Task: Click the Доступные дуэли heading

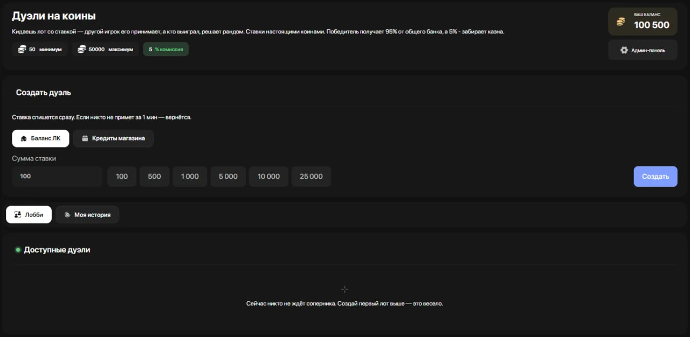Action: (57, 250)
